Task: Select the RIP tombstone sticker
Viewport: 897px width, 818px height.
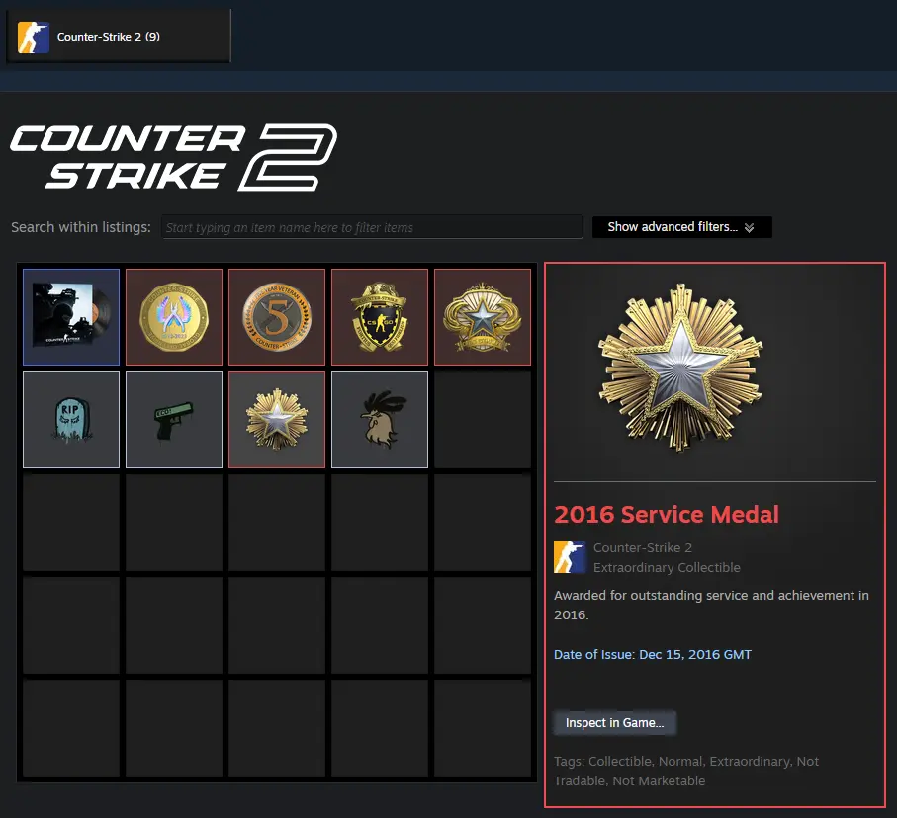Action: coord(71,420)
